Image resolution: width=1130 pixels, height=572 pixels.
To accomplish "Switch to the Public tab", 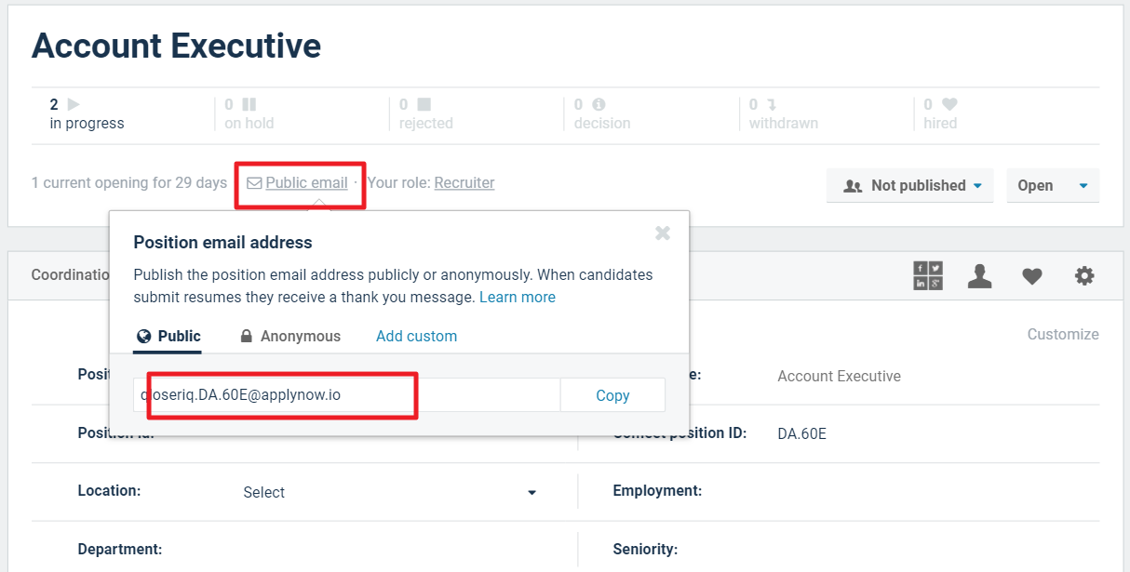I will click(168, 337).
